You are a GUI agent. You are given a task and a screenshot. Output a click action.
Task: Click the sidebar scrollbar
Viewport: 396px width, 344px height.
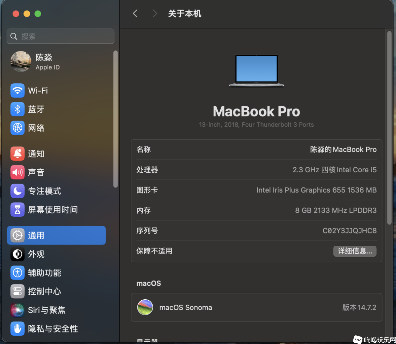(x=115, y=119)
